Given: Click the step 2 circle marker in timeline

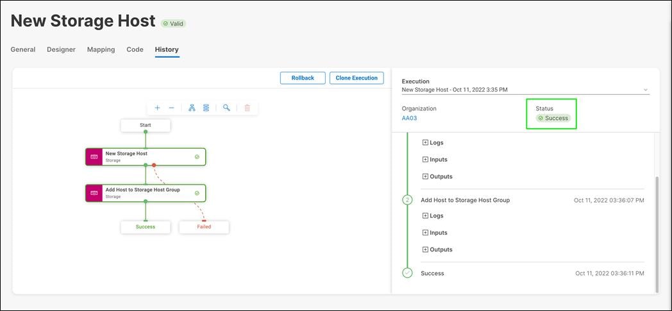Looking at the screenshot, I should pyautogui.click(x=407, y=200).
